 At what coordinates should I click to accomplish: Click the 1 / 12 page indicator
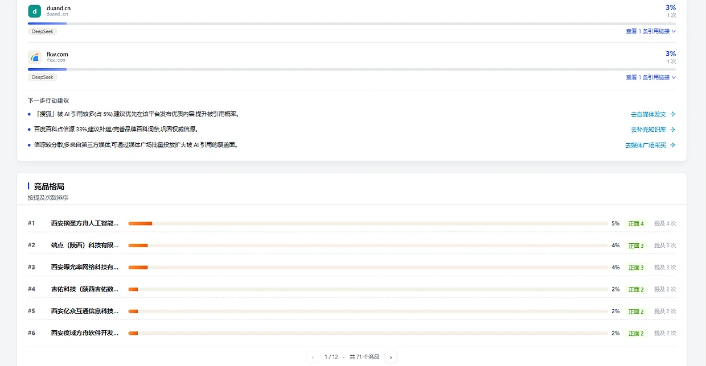331,357
